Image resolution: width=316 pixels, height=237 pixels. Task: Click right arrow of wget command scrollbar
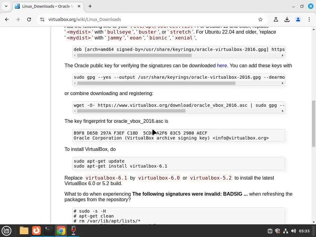click(x=283, y=111)
